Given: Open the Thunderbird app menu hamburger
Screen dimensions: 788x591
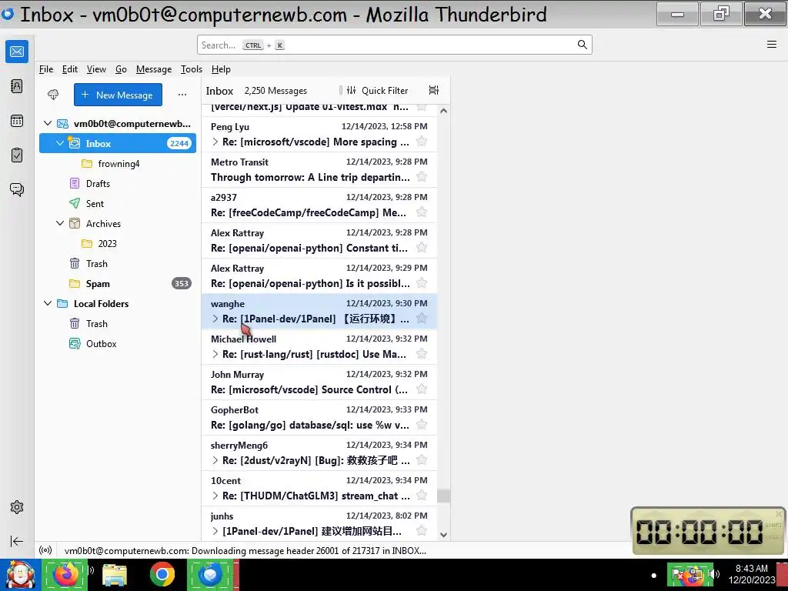Looking at the screenshot, I should pyautogui.click(x=772, y=44).
